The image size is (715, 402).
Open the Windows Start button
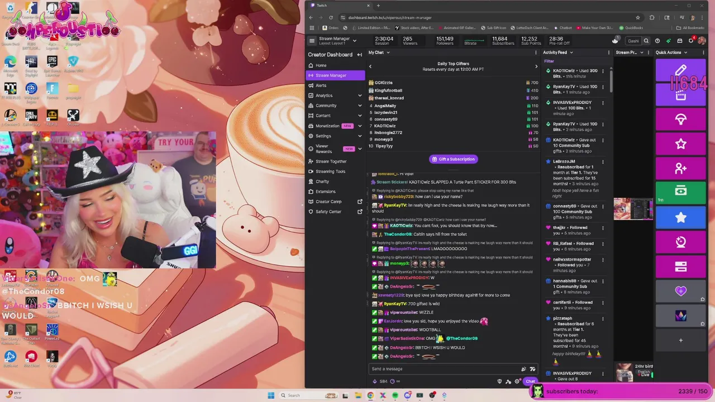pos(271,395)
